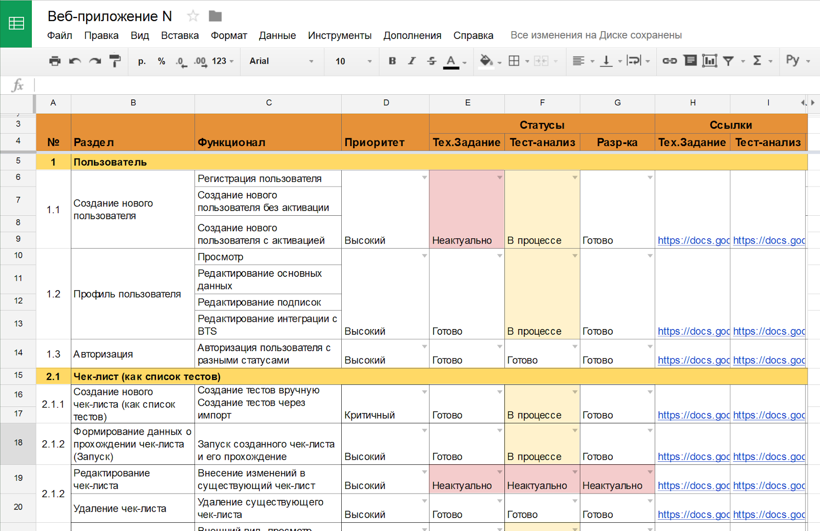
Task: Open the fill color picker
Action: (486, 61)
